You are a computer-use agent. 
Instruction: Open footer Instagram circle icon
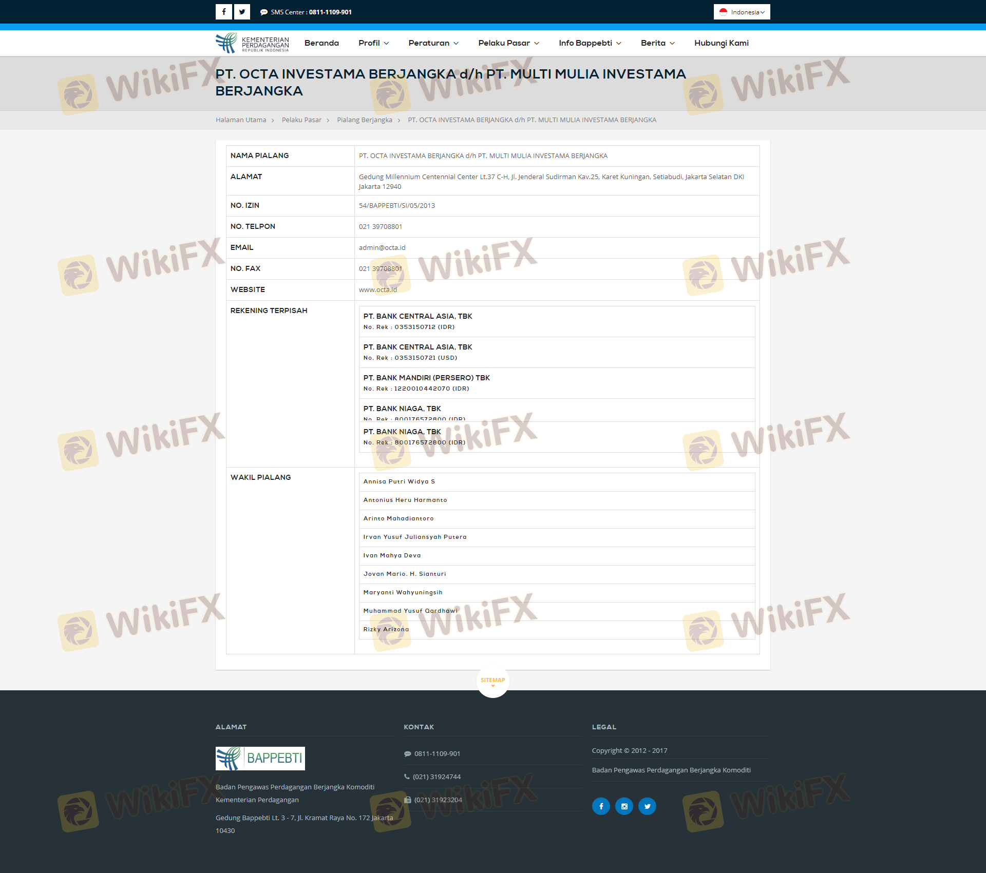pos(624,806)
